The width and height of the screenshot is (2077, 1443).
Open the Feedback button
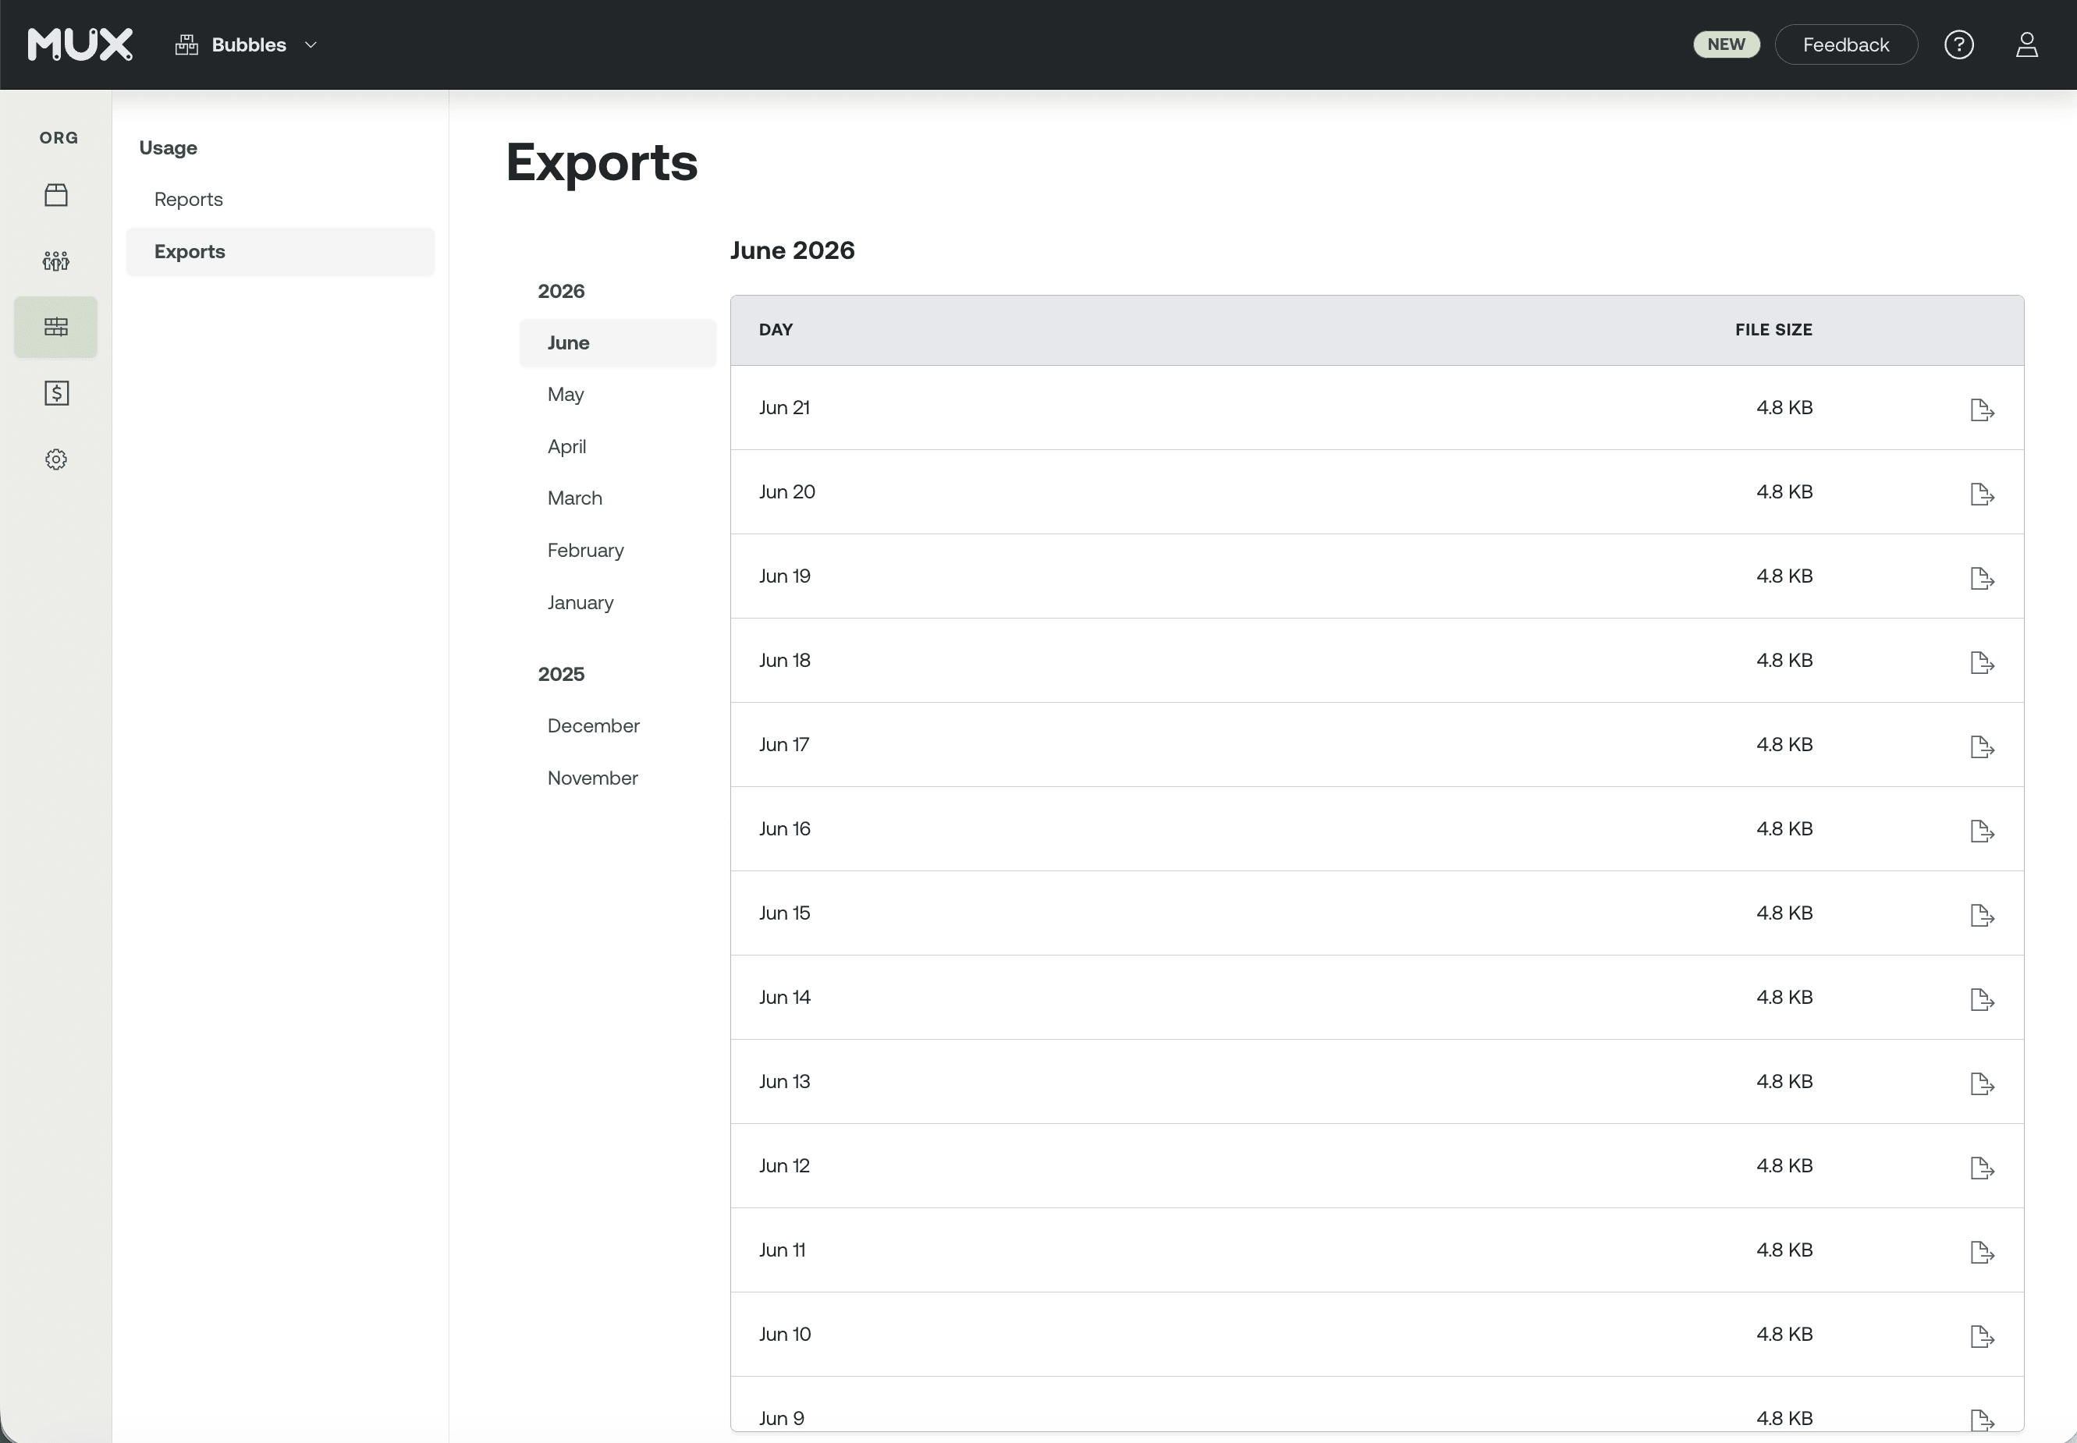click(x=1845, y=44)
